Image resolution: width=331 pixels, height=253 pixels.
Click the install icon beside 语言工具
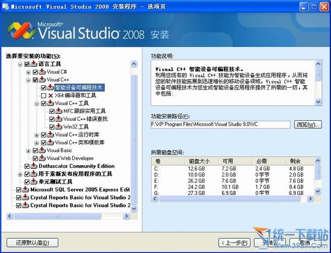tap(34, 64)
